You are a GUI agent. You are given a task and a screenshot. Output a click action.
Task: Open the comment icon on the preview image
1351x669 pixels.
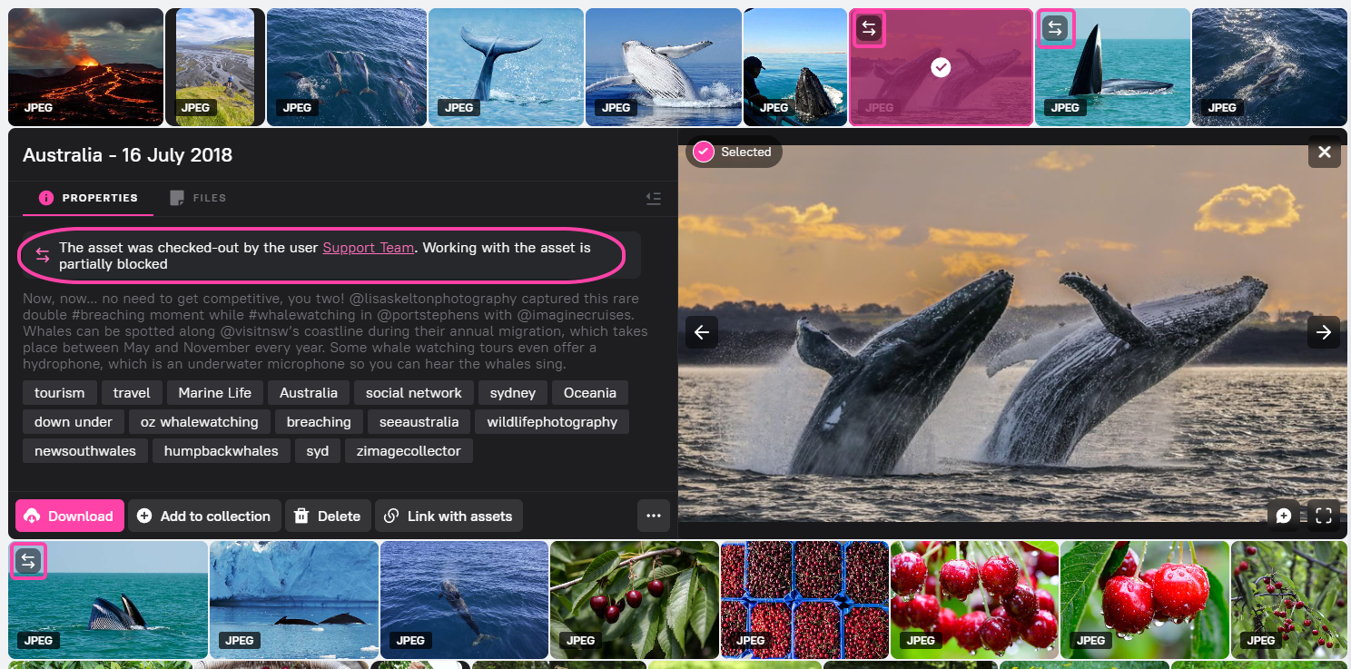click(x=1284, y=516)
